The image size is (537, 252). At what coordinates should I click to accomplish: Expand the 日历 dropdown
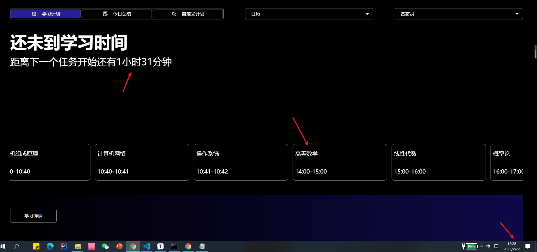[x=309, y=14]
